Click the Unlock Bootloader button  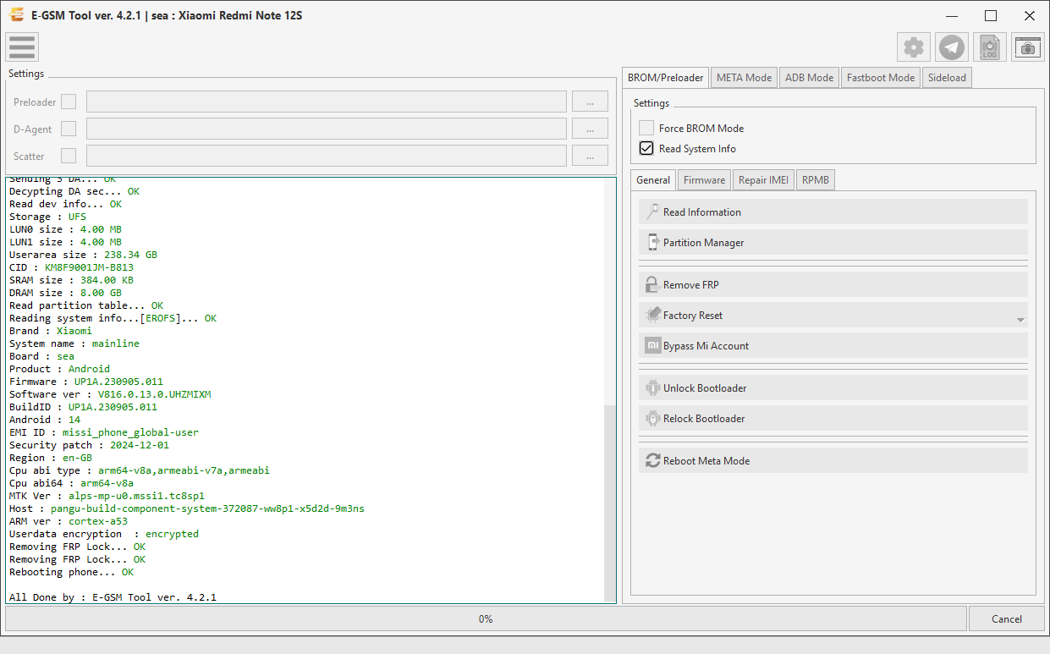[x=833, y=387]
